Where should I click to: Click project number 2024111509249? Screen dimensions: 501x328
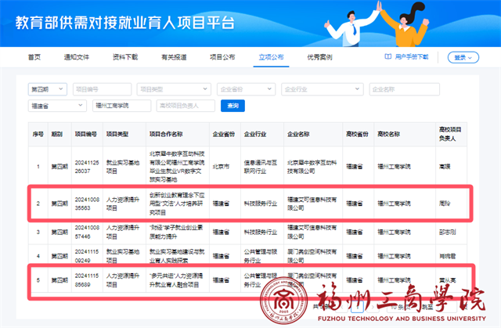point(87,256)
